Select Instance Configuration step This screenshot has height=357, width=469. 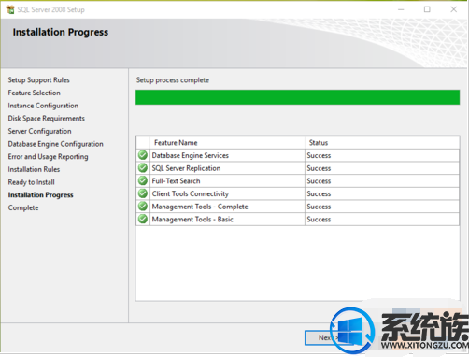(43, 106)
